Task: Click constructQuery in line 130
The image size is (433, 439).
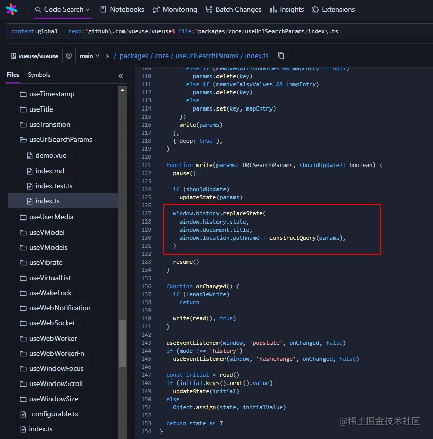Action: [x=293, y=238]
